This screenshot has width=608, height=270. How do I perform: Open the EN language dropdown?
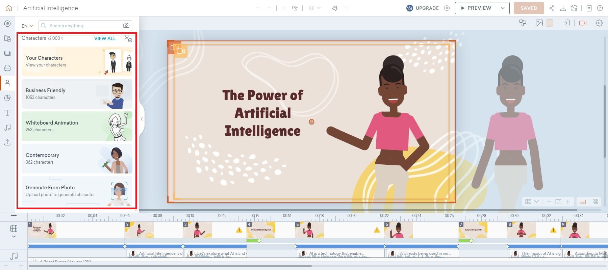(x=27, y=26)
